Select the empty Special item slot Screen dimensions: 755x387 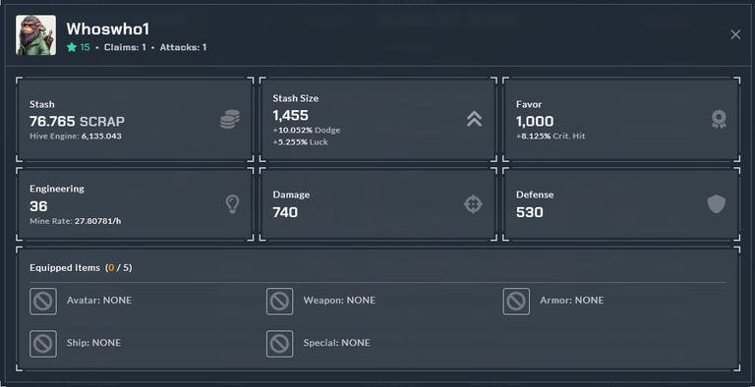[x=280, y=344]
